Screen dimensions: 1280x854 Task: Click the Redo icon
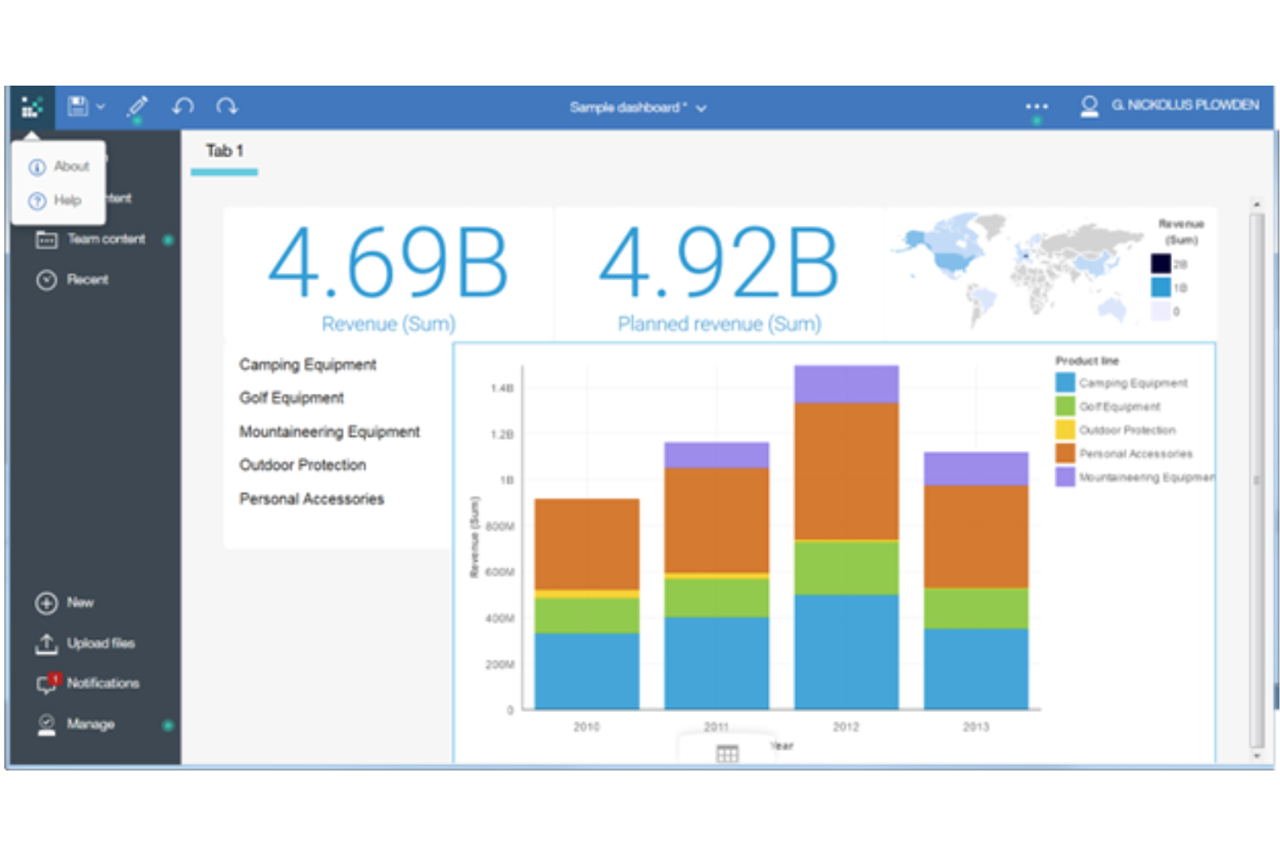click(x=225, y=106)
